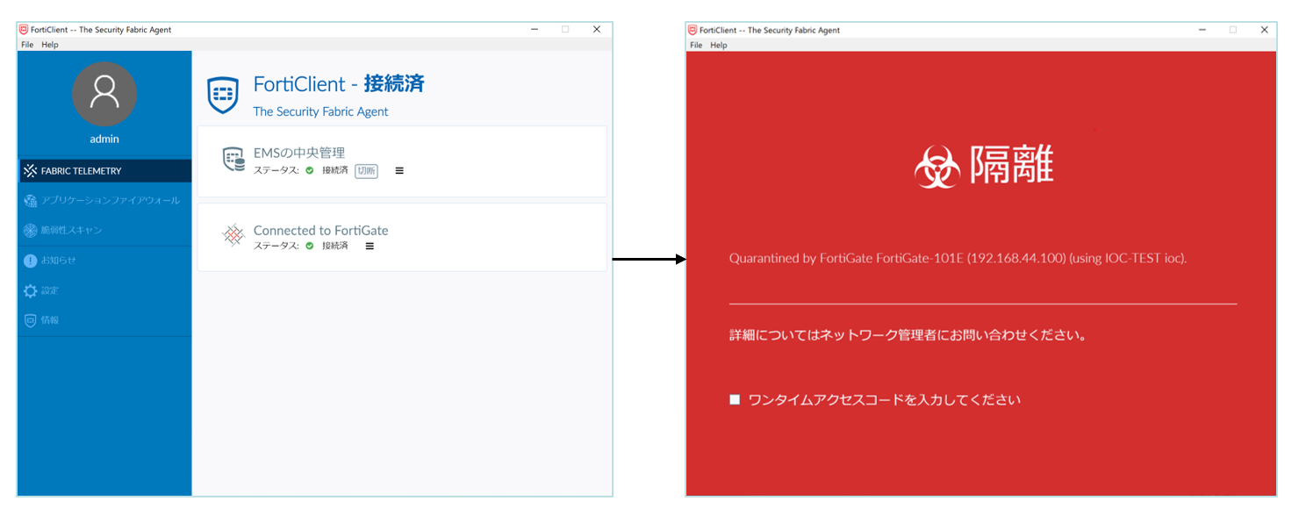The height and width of the screenshot is (515, 1292).
Task: Open アプリケーションファイアウォール in the sidebar
Action: [x=104, y=201]
